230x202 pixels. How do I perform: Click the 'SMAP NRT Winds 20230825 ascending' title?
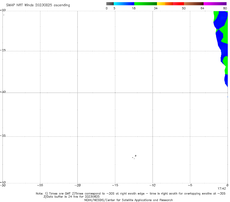(38, 5)
